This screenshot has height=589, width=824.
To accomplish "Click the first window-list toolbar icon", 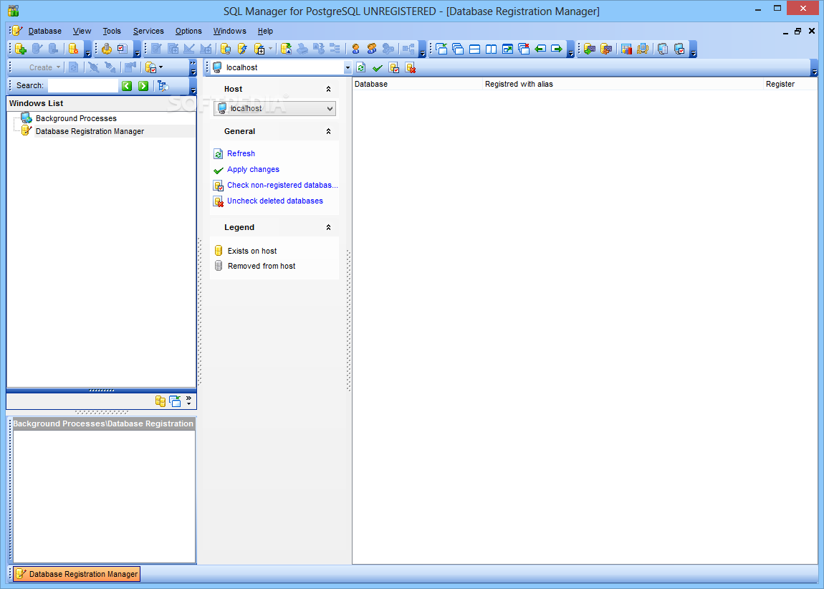I will [441, 49].
